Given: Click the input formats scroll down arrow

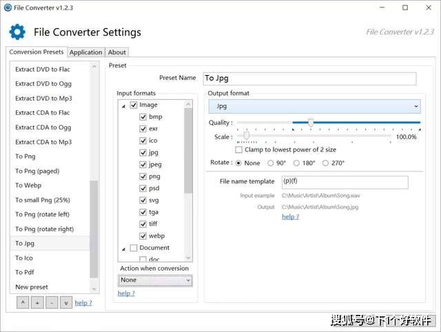Looking at the screenshot, I should point(188,258).
